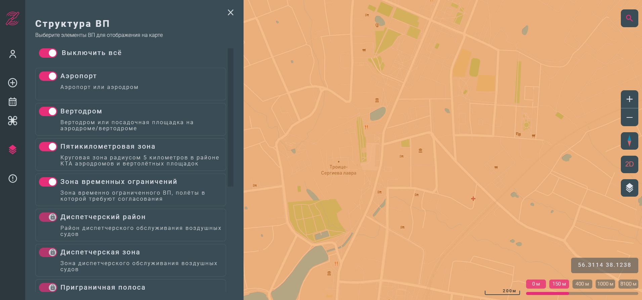Click the map search magnifier button
642x300 pixels.
click(629, 18)
